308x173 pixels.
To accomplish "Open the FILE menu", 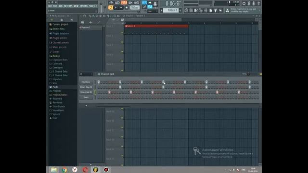I will click(x=50, y=6).
